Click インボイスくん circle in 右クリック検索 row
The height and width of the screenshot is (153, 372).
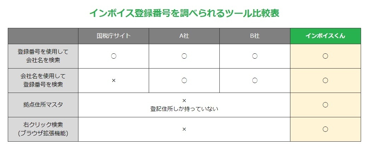[x=325, y=129]
